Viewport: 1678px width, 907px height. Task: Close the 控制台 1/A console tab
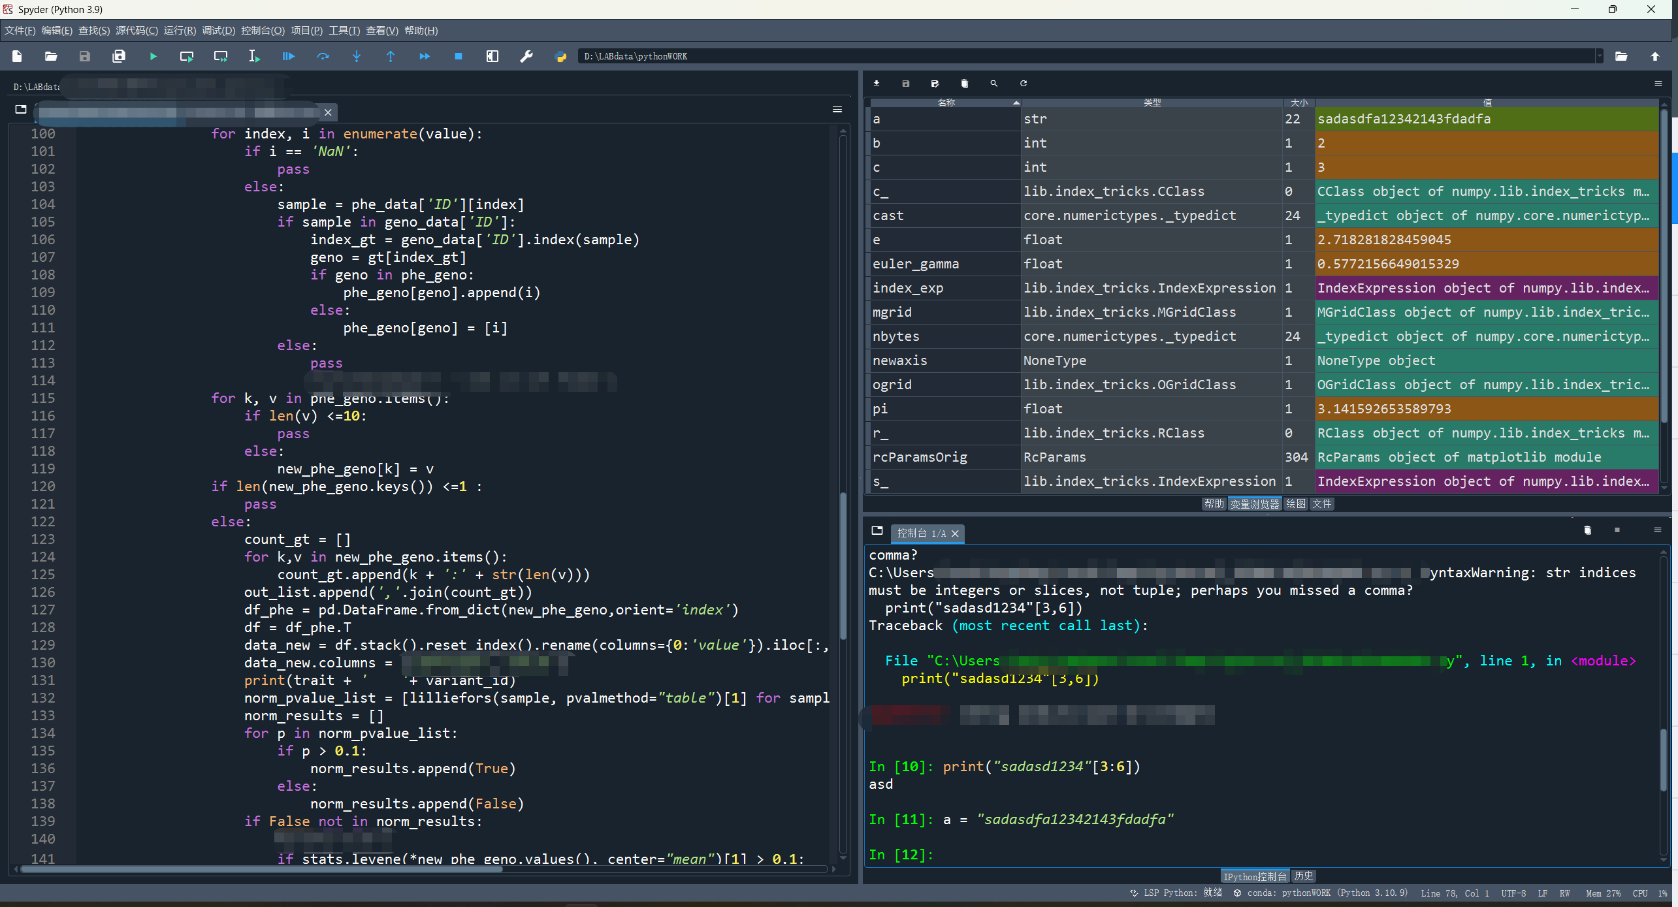(x=955, y=533)
